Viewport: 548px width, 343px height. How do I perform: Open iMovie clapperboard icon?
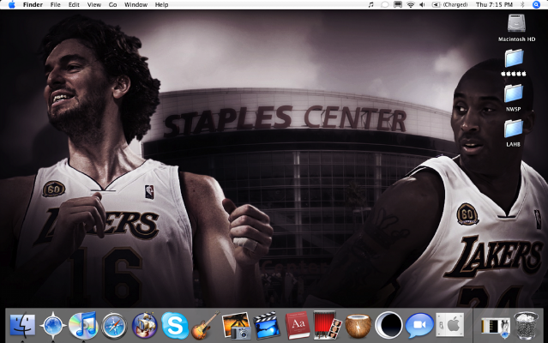tap(266, 326)
